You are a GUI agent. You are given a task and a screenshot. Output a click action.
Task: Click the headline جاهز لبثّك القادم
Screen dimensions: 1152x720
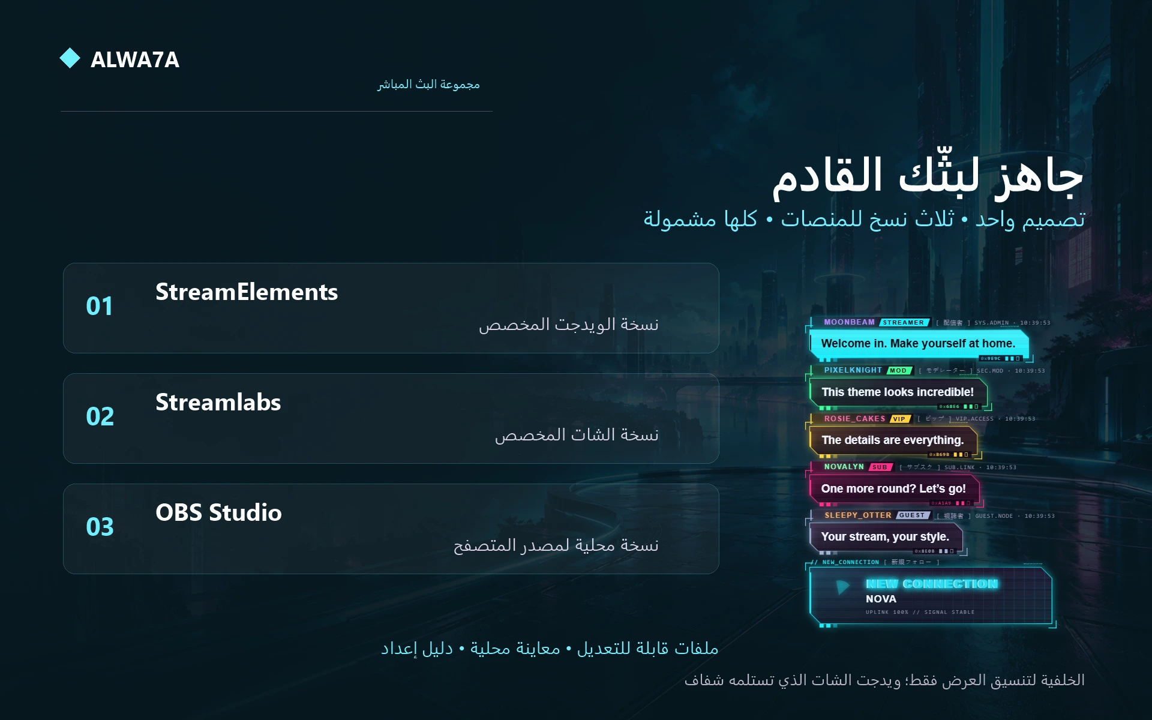[928, 175]
